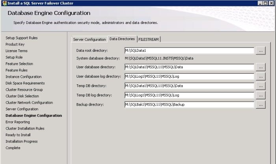Click the User database directory field
Image resolution: width=276 pixels, height=164 pixels.
tap(189, 67)
